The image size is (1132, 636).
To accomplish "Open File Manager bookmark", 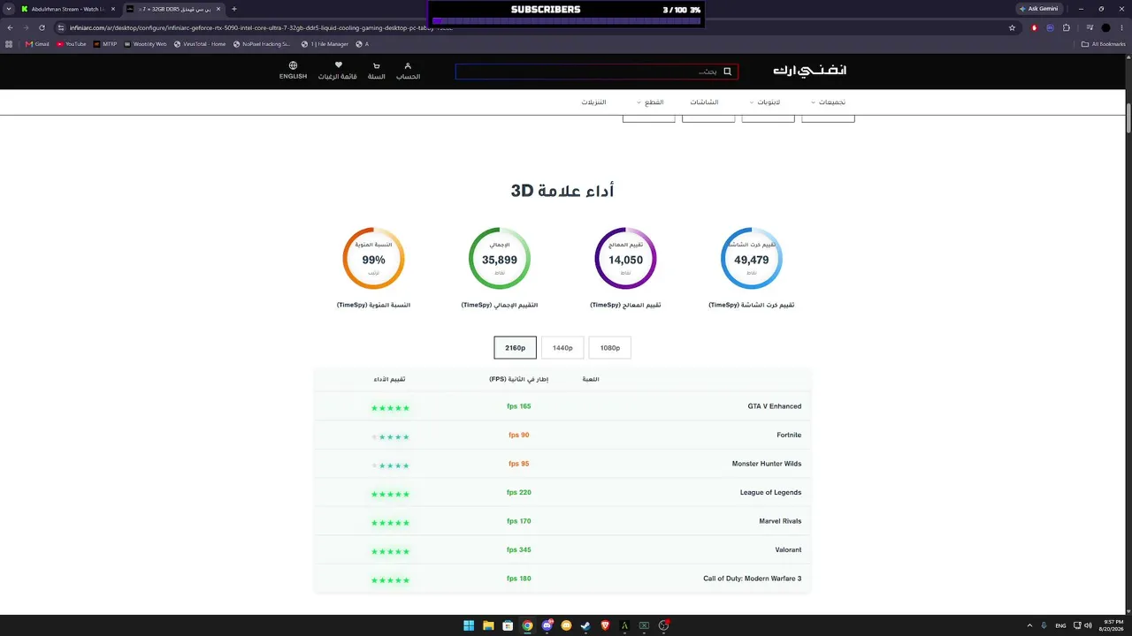I will point(325,43).
